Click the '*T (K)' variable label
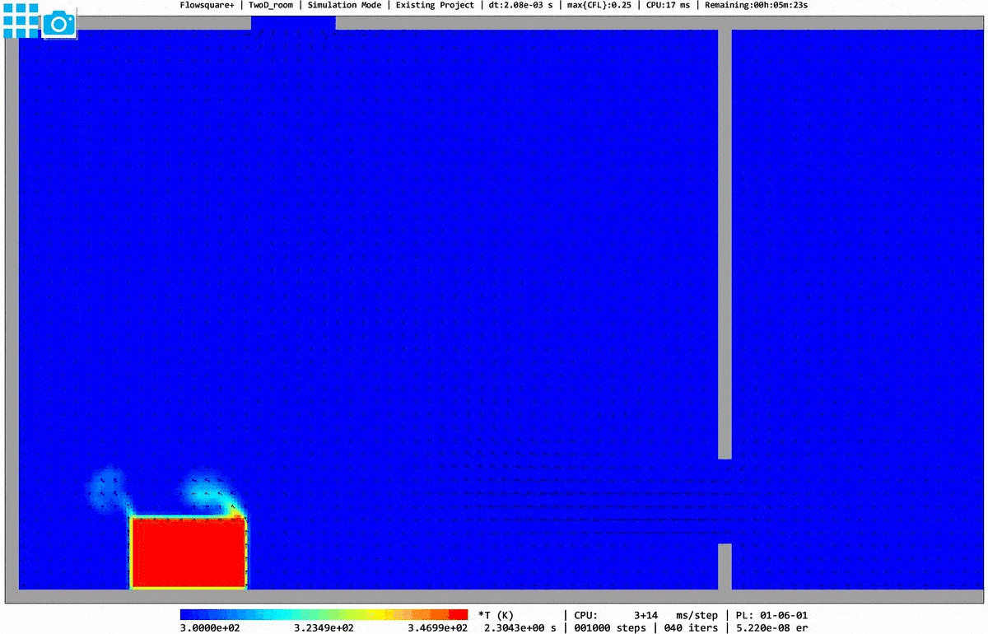This screenshot has height=634, width=988. [496, 615]
